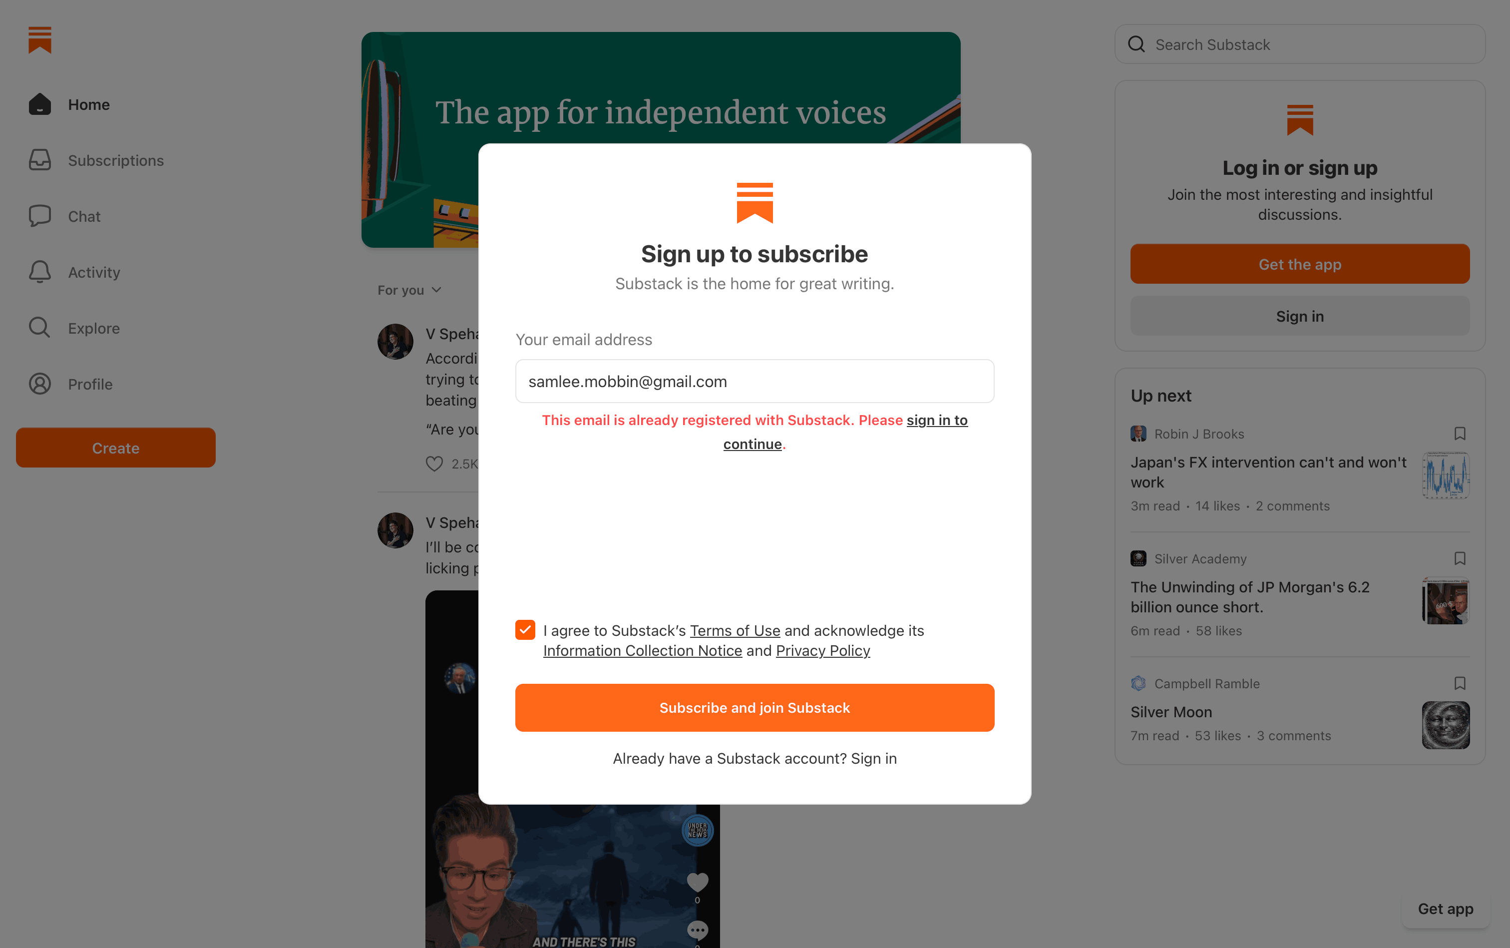Open the Activity notifications page

(93, 272)
